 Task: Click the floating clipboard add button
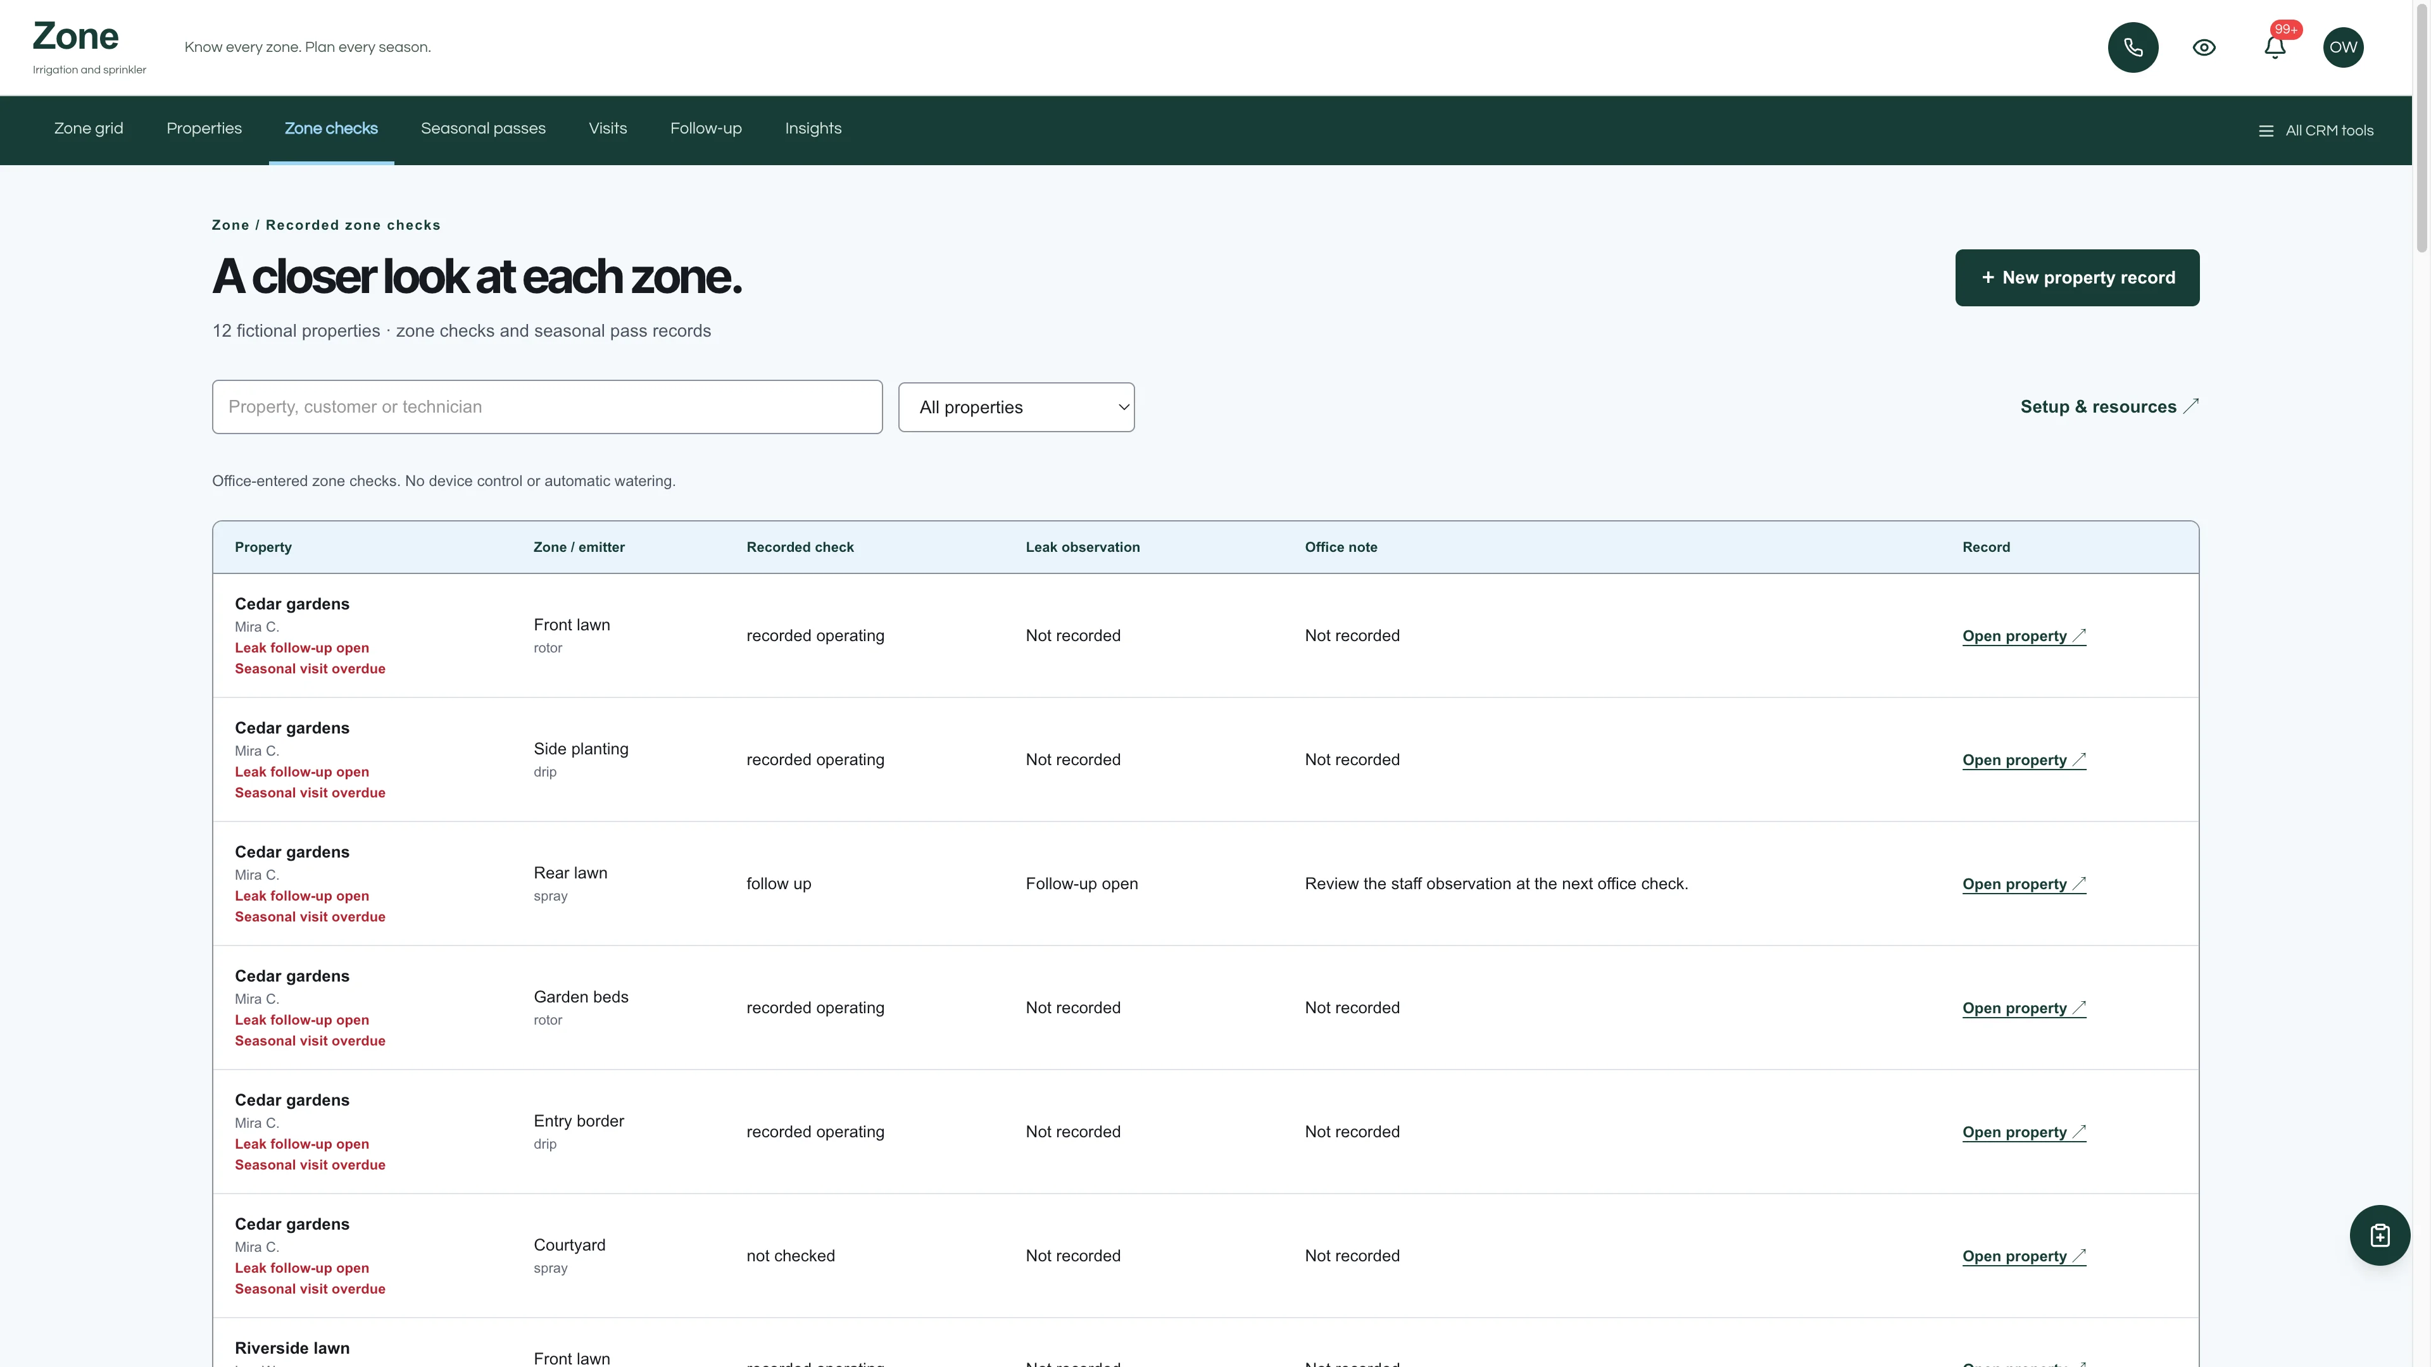(x=2379, y=1235)
